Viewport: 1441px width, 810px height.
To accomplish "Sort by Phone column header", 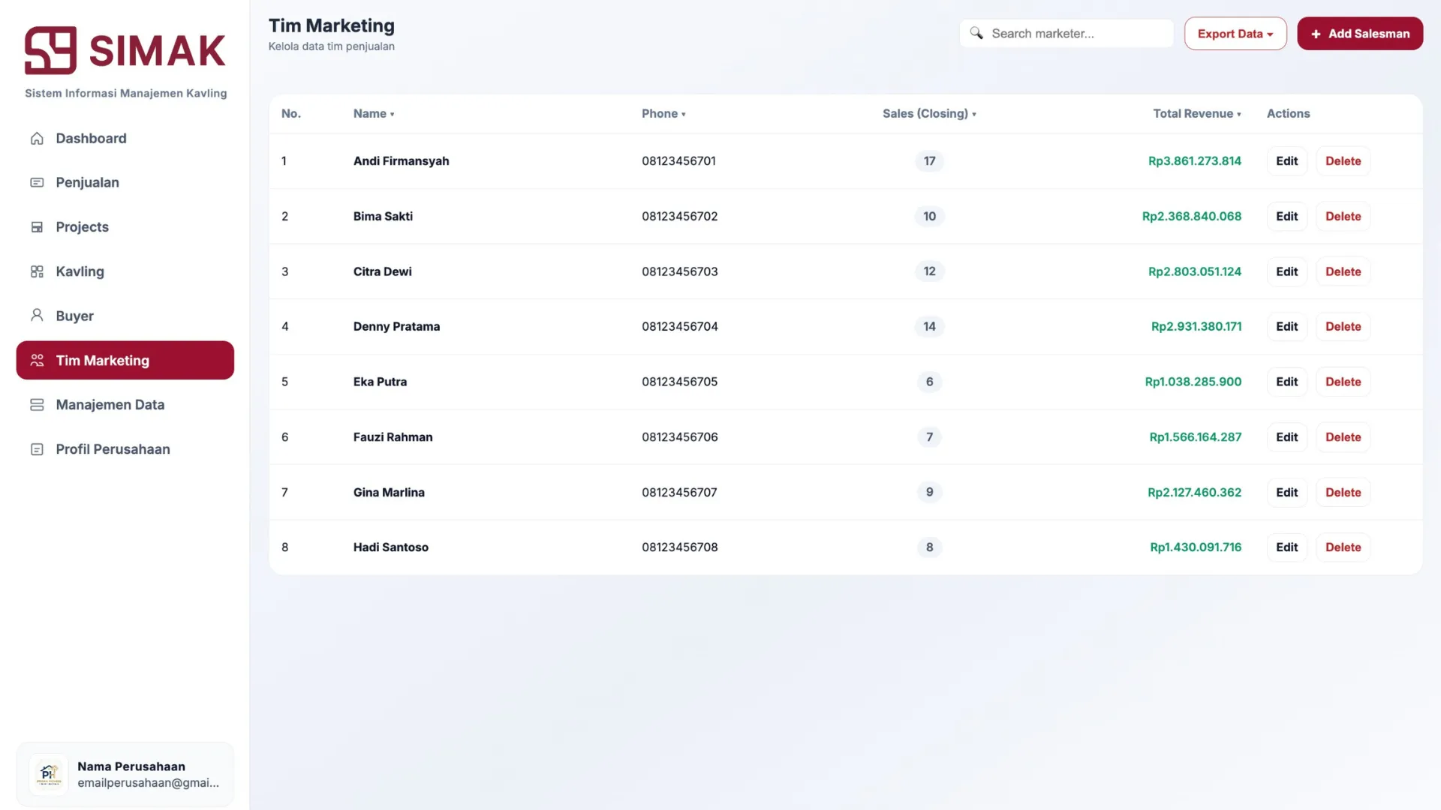I will point(663,114).
